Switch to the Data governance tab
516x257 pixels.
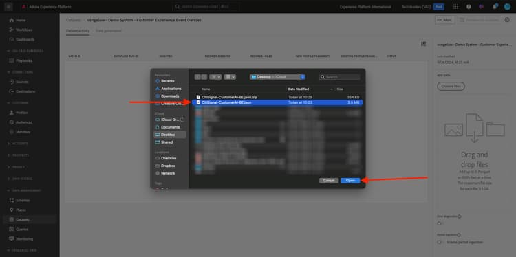click(x=108, y=31)
